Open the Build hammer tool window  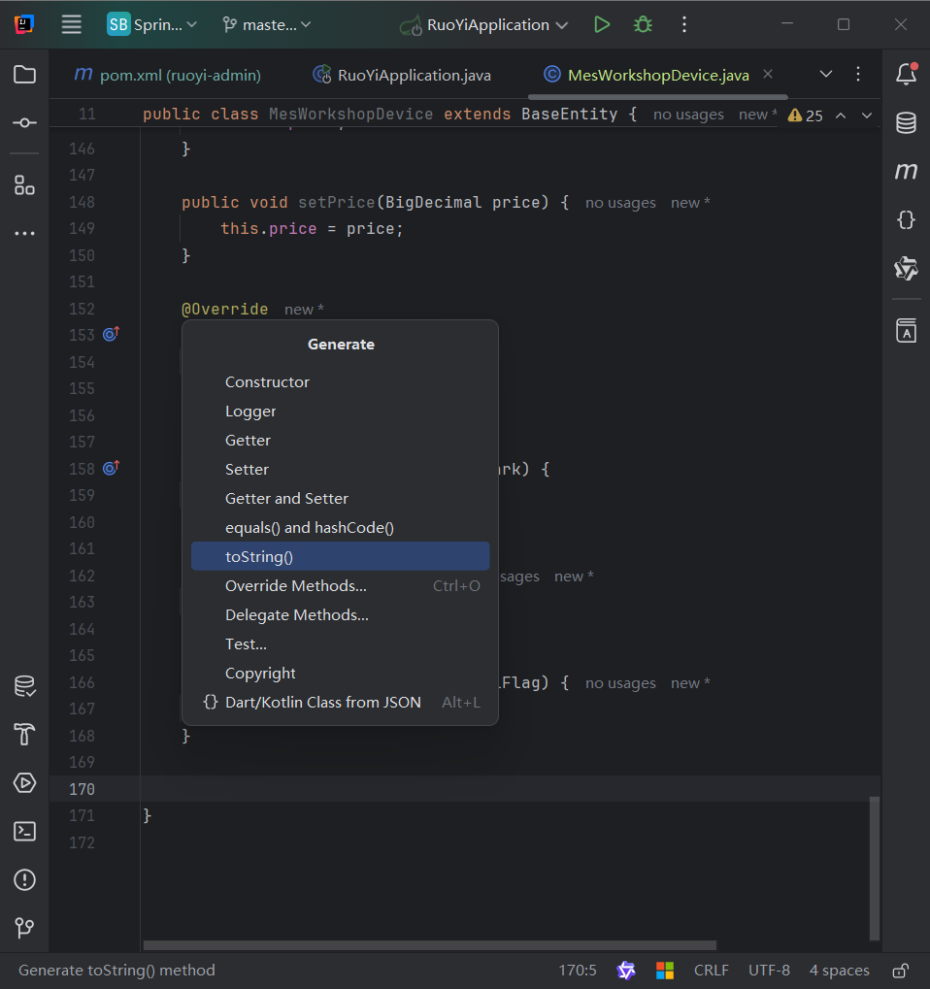[24, 734]
